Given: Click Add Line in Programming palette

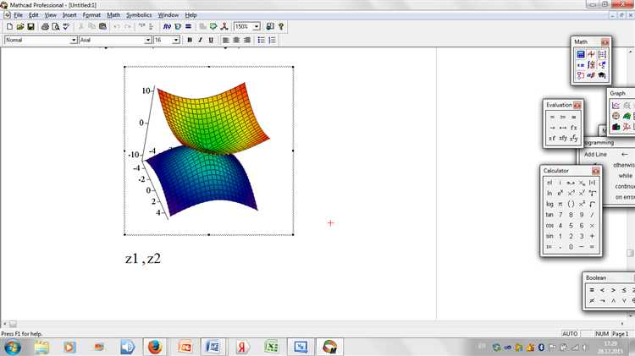Looking at the screenshot, I should [x=595, y=155].
